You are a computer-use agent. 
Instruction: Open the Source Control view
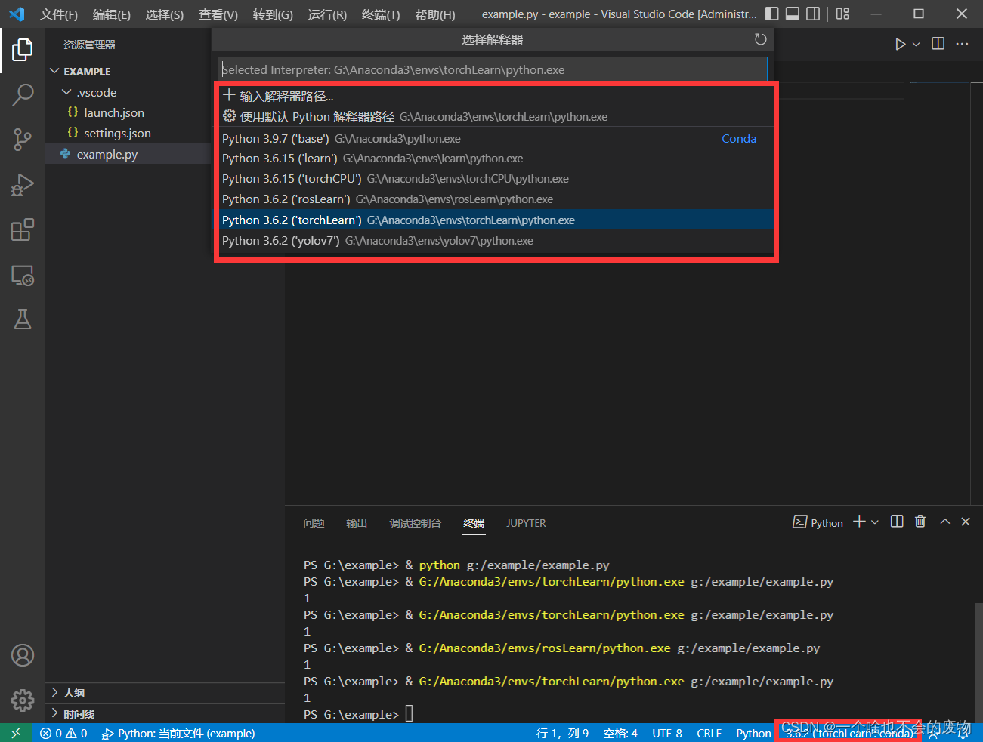click(23, 139)
